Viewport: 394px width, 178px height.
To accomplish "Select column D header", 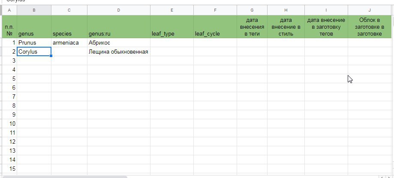I will [x=119, y=10].
